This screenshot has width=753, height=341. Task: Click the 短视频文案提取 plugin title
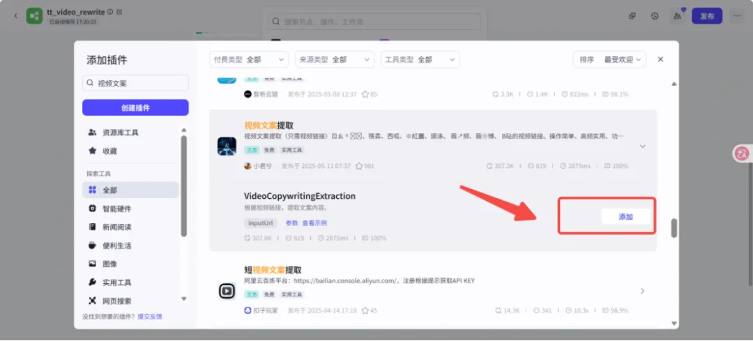coord(273,270)
